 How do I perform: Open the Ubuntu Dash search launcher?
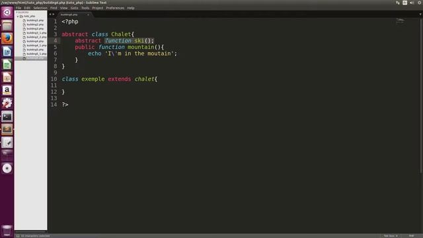[7, 13]
